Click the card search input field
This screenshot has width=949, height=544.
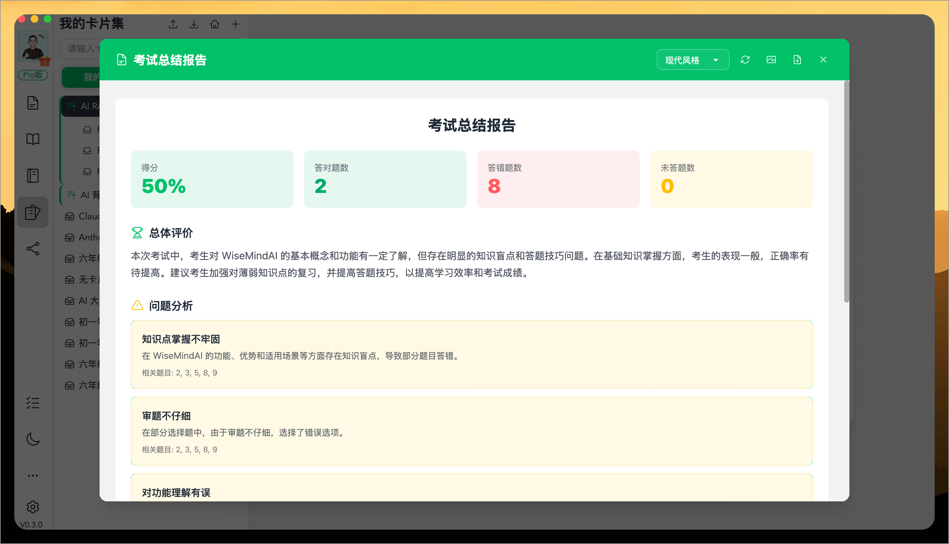click(80, 48)
